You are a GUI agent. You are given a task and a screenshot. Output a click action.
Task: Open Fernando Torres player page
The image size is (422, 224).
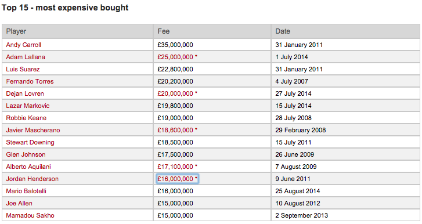coord(30,81)
